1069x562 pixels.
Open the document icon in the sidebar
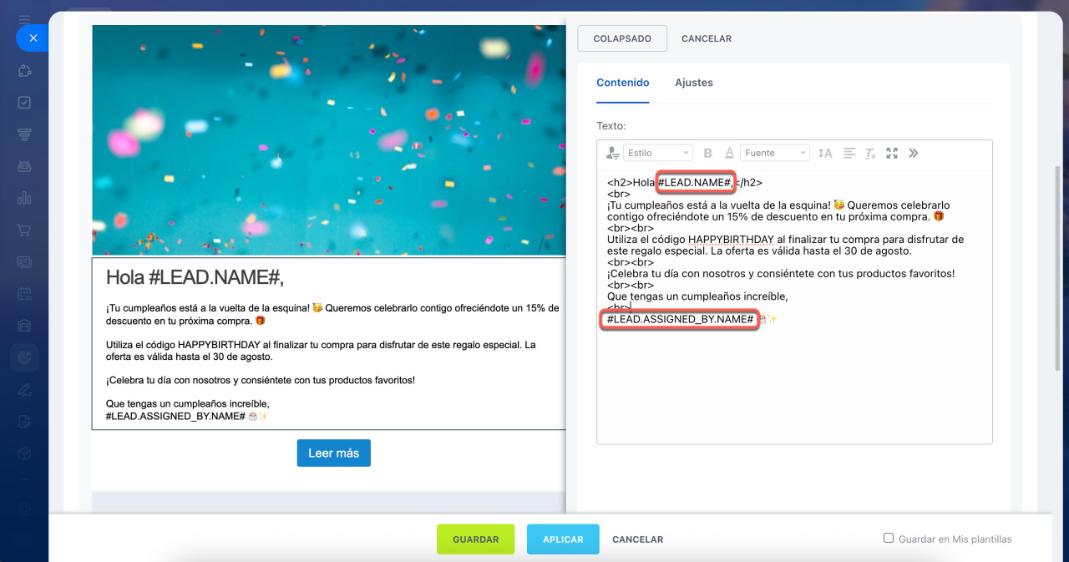(24, 420)
